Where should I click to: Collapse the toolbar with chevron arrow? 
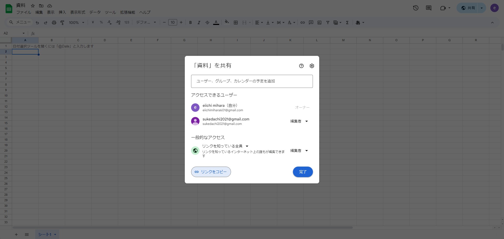click(492, 23)
